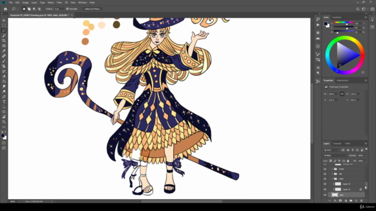The height and width of the screenshot is (211, 376).
Task: Open the Filter menu
Action: [59, 2]
